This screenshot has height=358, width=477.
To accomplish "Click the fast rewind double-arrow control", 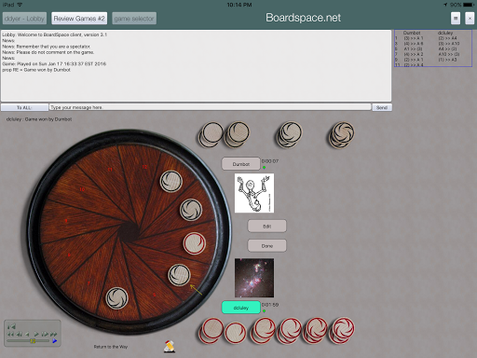I will (x=10, y=334).
